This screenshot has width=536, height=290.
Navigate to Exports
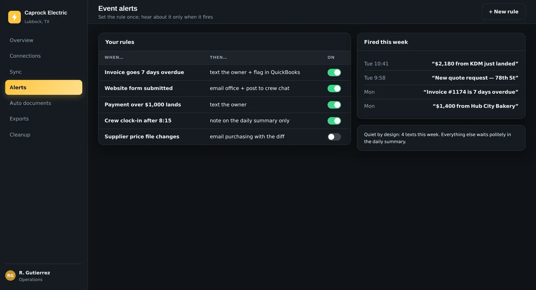44,119
